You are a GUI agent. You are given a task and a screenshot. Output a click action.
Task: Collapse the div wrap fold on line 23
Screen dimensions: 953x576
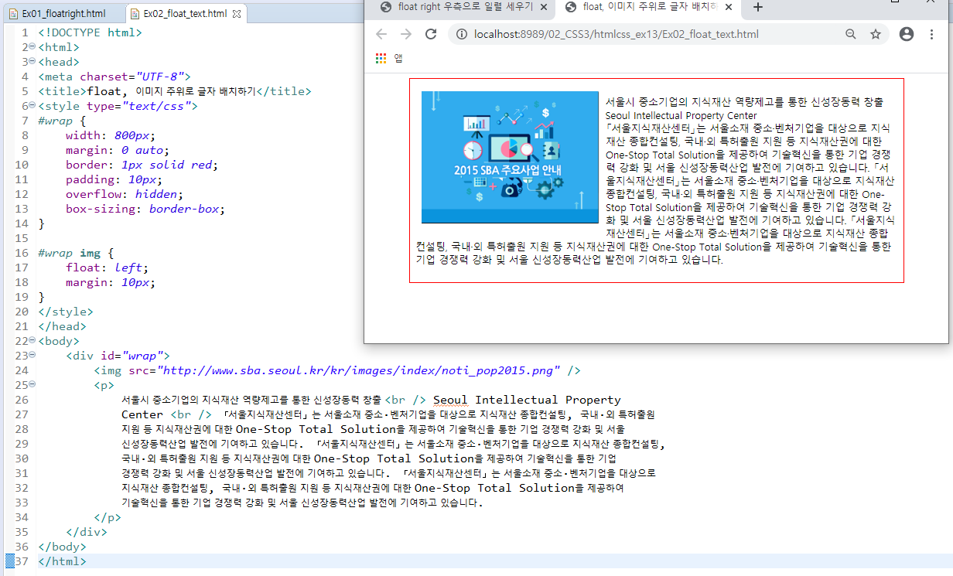(32, 356)
